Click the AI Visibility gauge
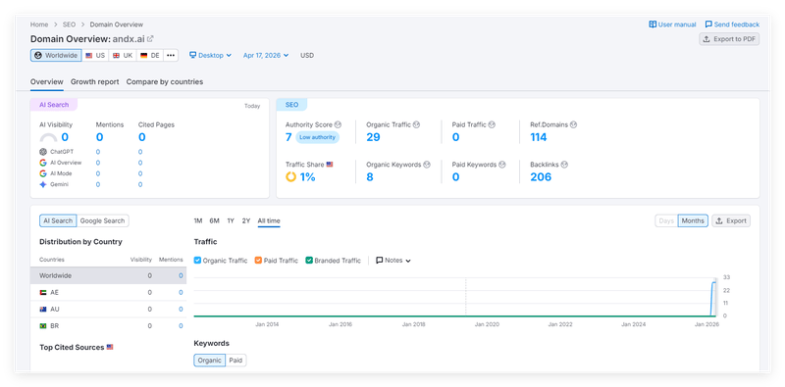This screenshot has width=785, height=387. 48,137
